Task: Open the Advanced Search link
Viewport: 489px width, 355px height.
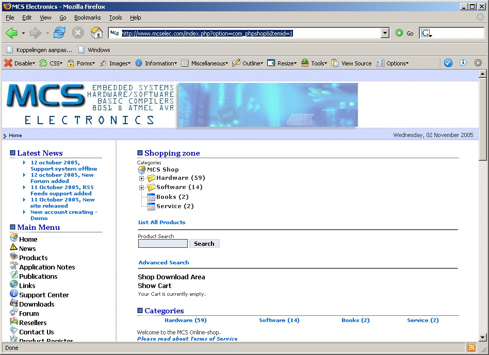Action: pyautogui.click(x=164, y=262)
